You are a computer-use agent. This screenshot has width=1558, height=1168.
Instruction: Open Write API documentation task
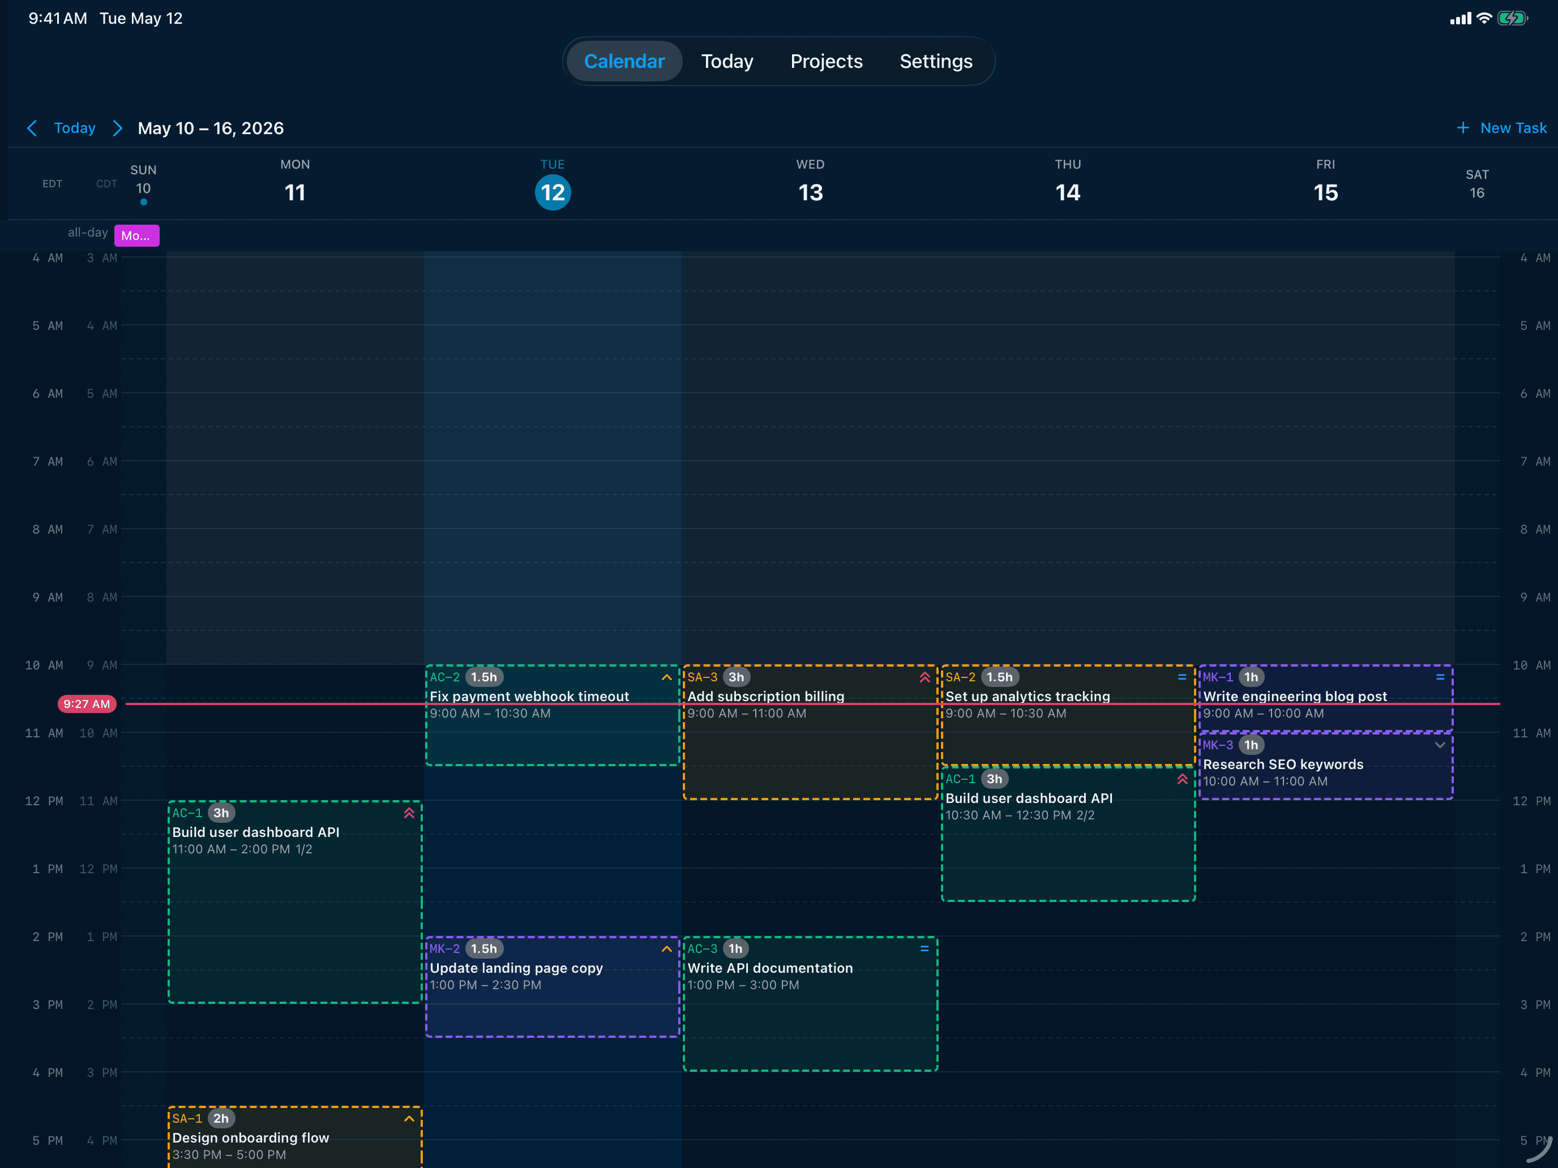[x=810, y=1003]
